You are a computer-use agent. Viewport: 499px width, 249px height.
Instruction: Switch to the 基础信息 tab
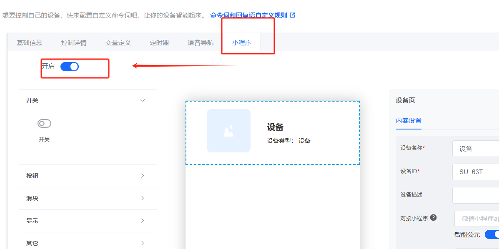point(29,42)
